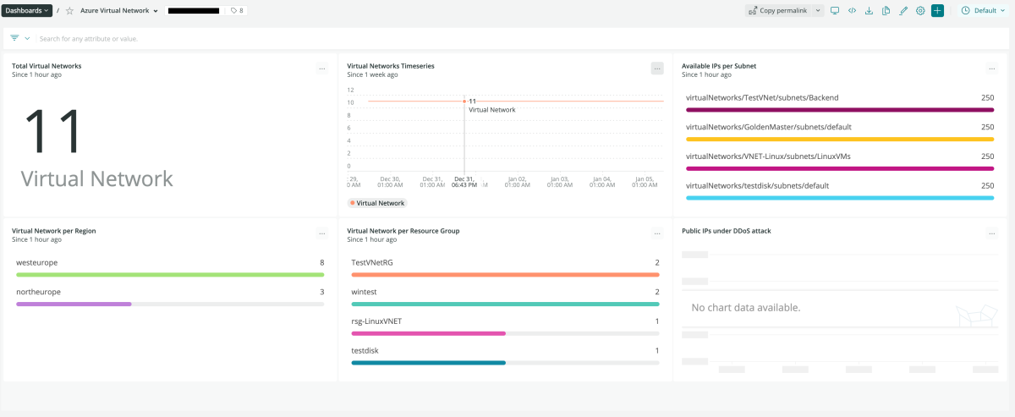This screenshot has height=417, width=1015.
Task: Click the redacted account name box
Action: pyautogui.click(x=195, y=11)
